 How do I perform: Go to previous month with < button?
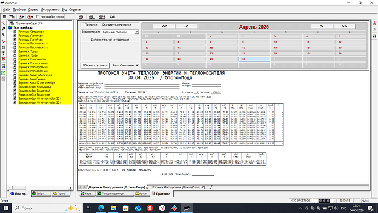click(x=187, y=26)
